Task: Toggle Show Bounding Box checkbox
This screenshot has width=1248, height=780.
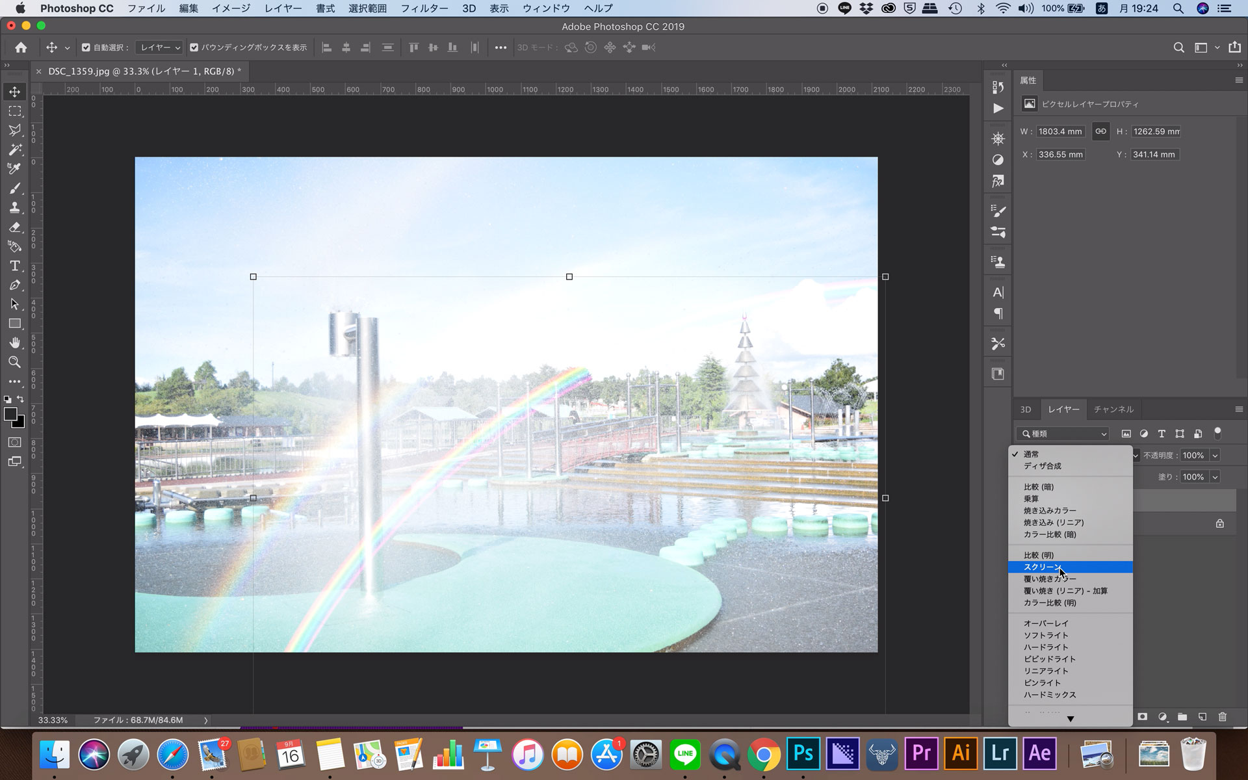Action: pos(194,47)
